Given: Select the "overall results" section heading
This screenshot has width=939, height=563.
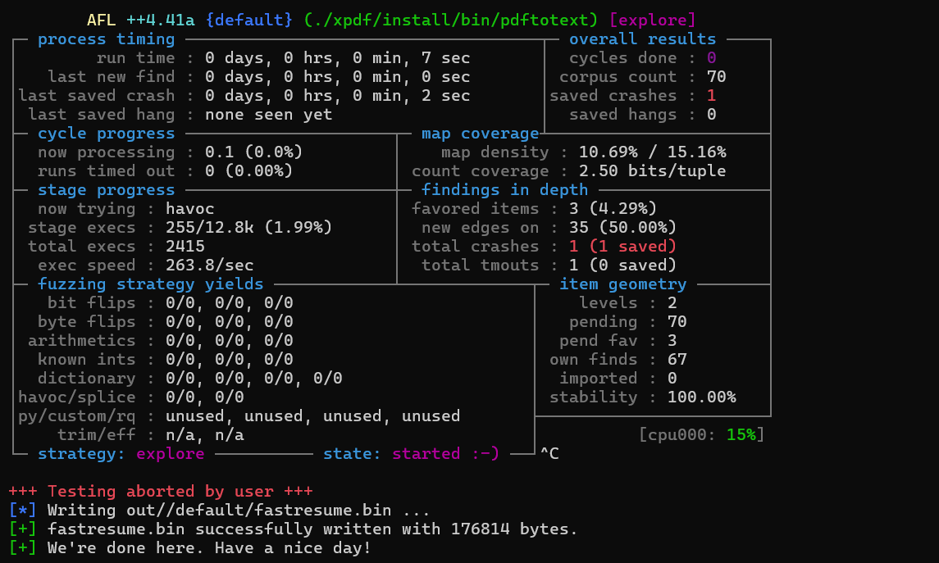Looking at the screenshot, I should 641,39.
